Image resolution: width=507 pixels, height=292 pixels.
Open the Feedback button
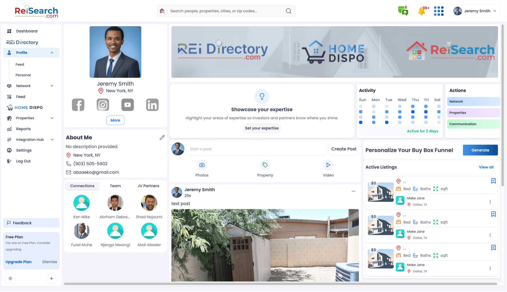tap(31, 223)
